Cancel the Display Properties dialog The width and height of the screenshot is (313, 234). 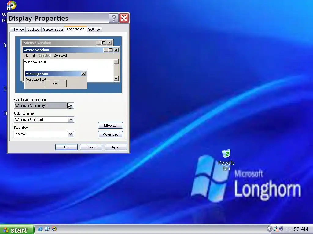(x=91, y=147)
